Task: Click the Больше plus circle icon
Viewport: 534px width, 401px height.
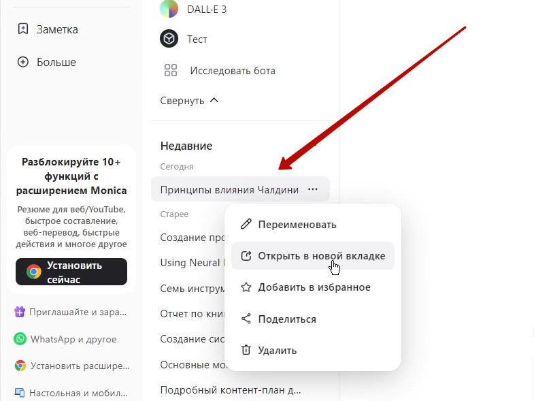Action: pos(23,62)
